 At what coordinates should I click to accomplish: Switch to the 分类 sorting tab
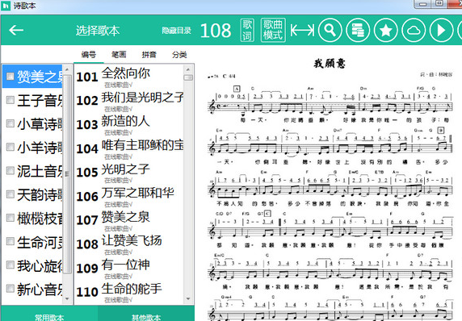pos(179,54)
